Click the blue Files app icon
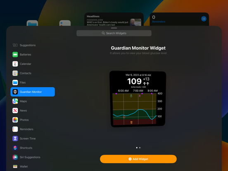 coord(15,83)
